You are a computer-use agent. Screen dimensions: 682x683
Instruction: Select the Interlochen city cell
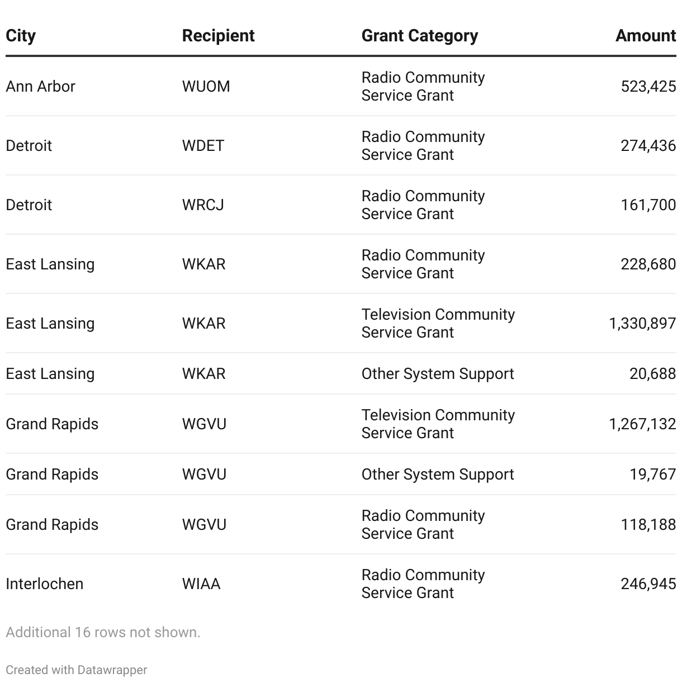click(44, 584)
